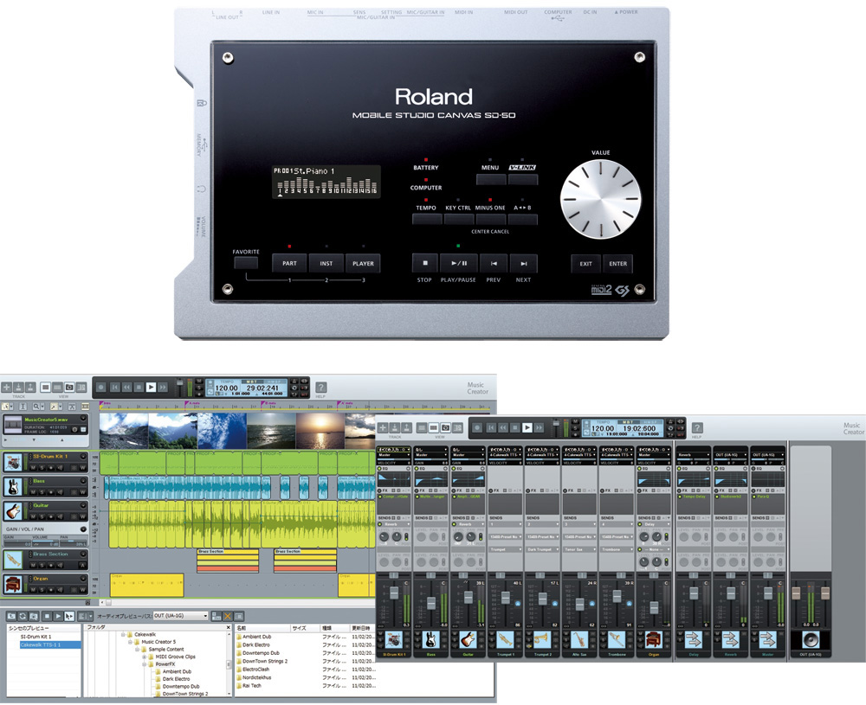The image size is (866, 705).
Task: Sort browser files by 名前 column
Action: tap(262, 628)
